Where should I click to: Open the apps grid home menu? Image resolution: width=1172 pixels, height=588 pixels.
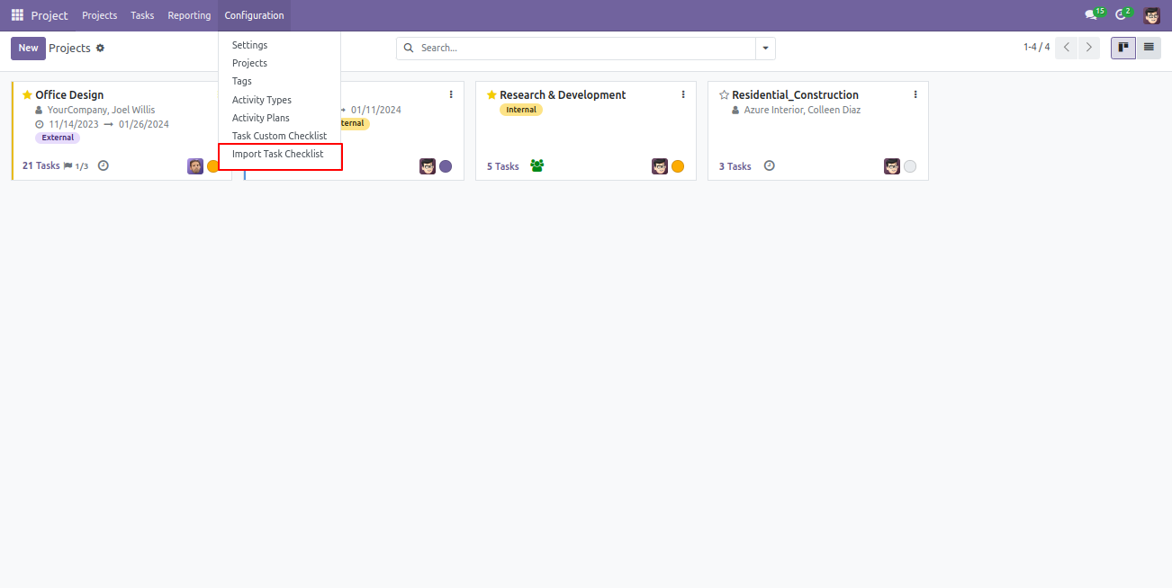(17, 15)
